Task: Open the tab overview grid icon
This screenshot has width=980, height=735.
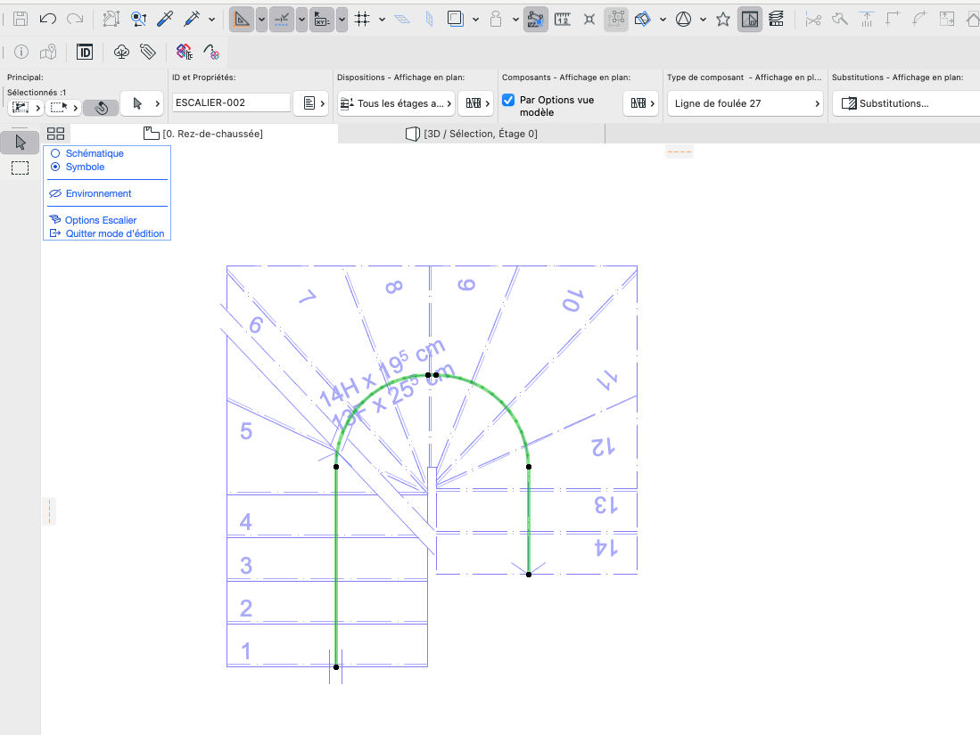Action: [55, 133]
